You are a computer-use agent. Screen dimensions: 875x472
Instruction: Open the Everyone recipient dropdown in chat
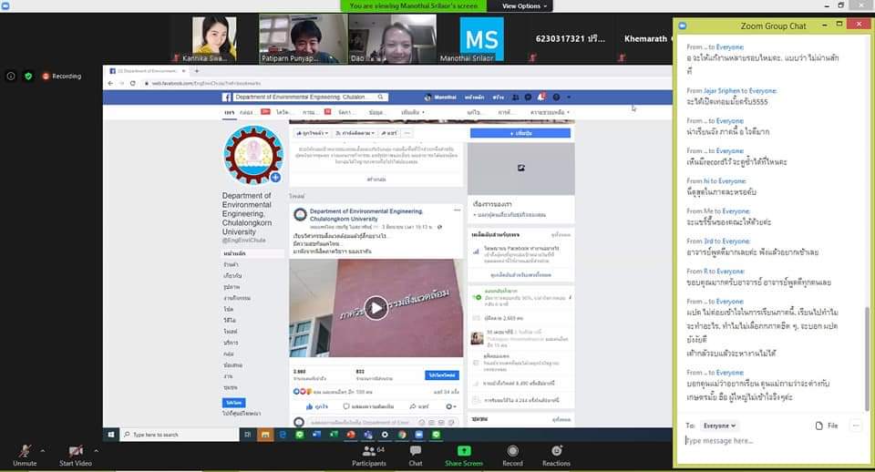click(719, 426)
